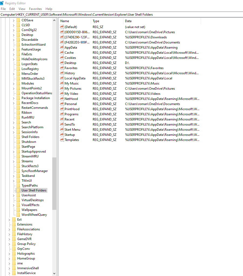
Task: Click the (value not set) data cell
Action: [135, 27]
